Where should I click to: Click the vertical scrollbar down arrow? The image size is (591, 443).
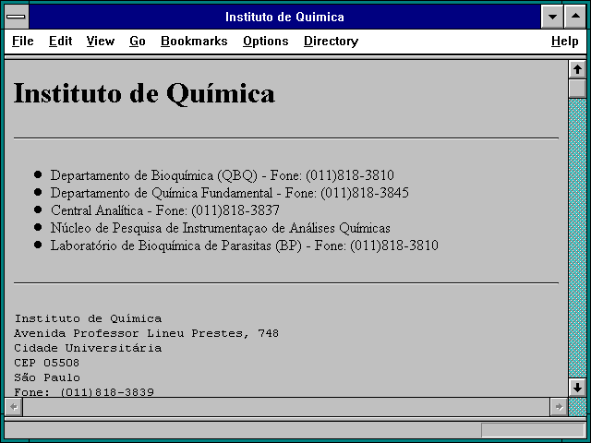coord(577,388)
